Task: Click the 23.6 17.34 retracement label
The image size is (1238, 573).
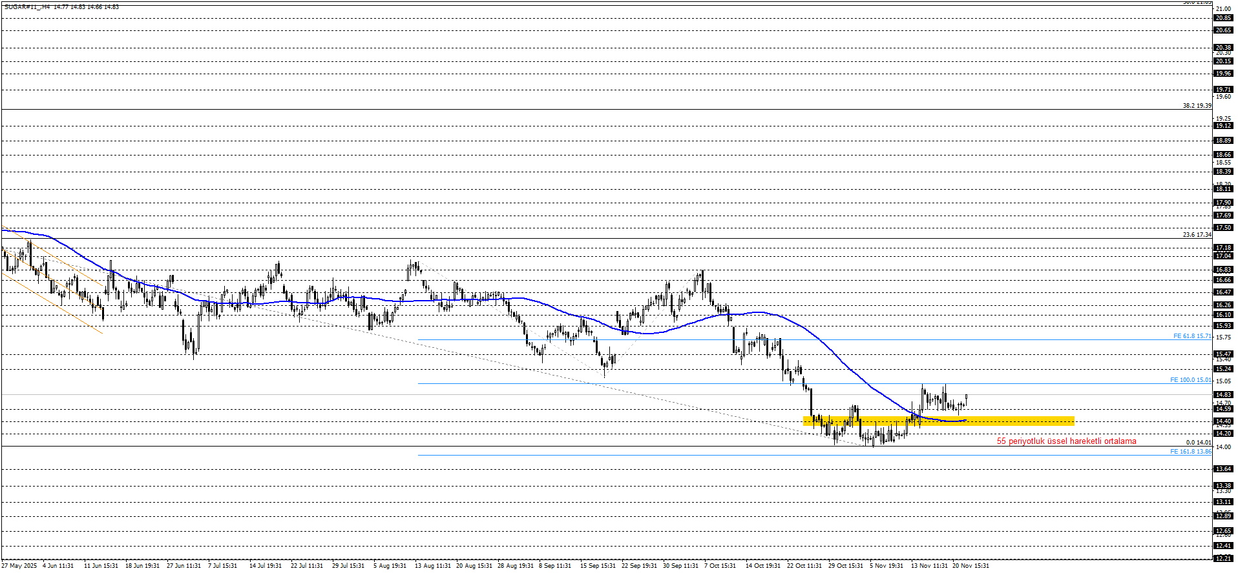Action: (1197, 235)
